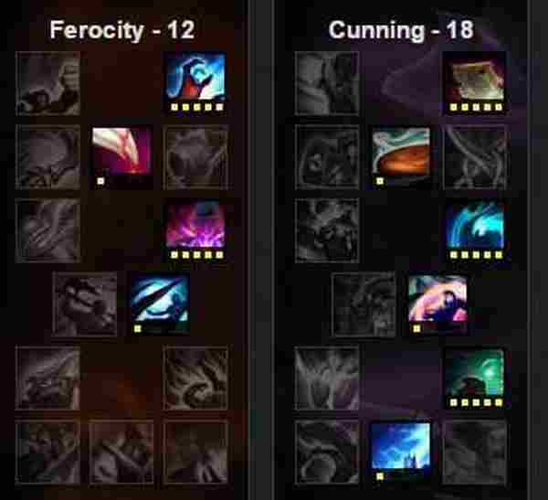
Task: Click the Feast claw mastery icon
Action: [x=121, y=156]
